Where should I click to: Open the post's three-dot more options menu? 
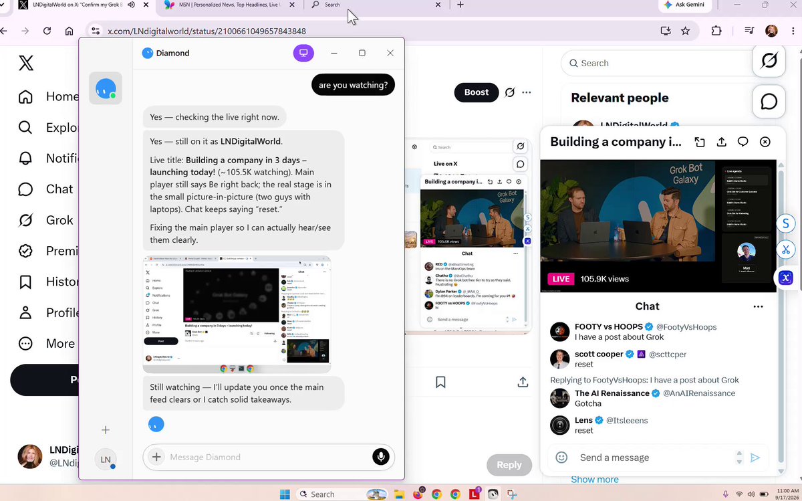pyautogui.click(x=527, y=92)
